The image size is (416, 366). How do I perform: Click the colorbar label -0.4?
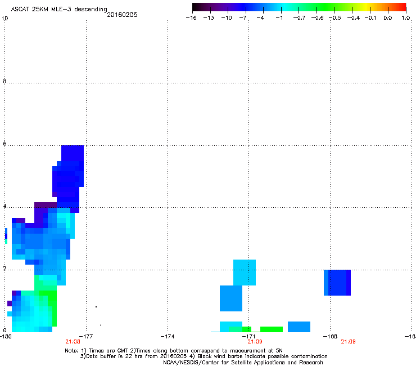click(354, 18)
